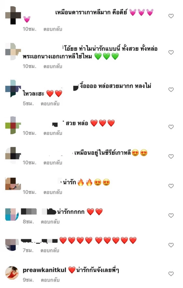Reply to the first pink hearts comment
This screenshot has height=288, width=183.
tap(53, 29)
